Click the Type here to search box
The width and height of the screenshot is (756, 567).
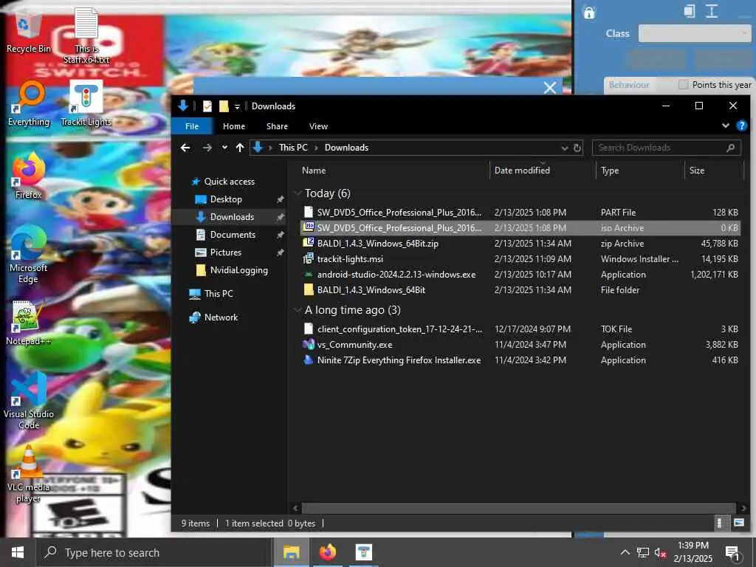tap(154, 552)
